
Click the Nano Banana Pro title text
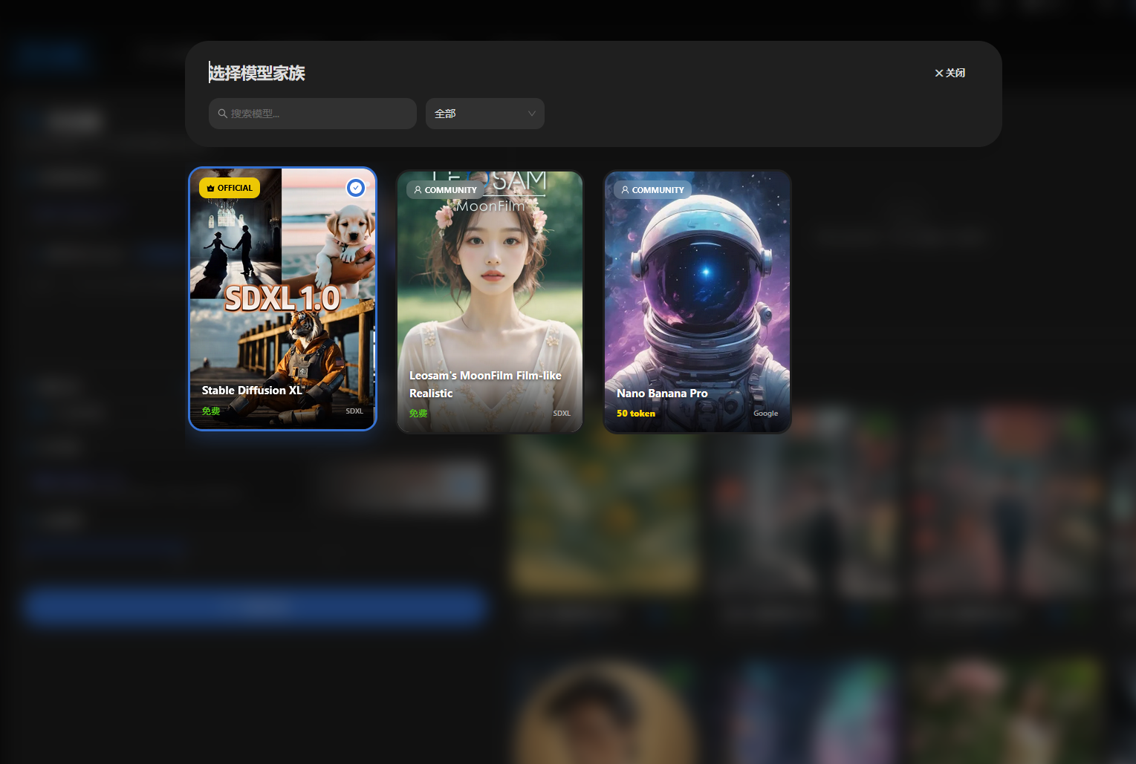pos(662,393)
